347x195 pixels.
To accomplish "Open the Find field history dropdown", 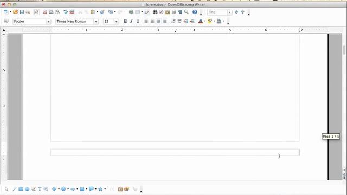I will point(229,12).
